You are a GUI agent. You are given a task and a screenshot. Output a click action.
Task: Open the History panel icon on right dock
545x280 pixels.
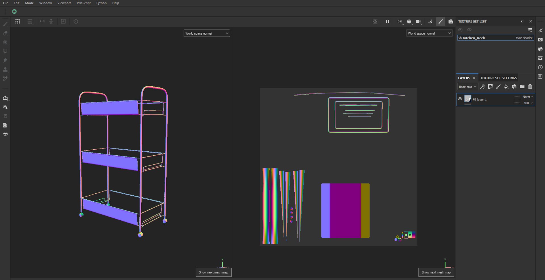[540, 67]
